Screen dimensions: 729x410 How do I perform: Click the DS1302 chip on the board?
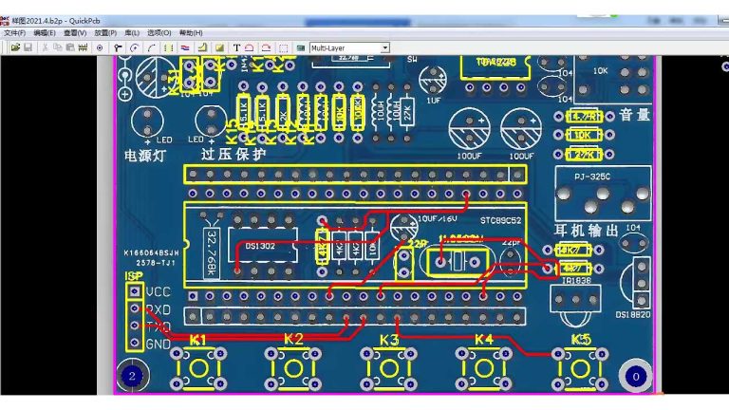coord(263,250)
